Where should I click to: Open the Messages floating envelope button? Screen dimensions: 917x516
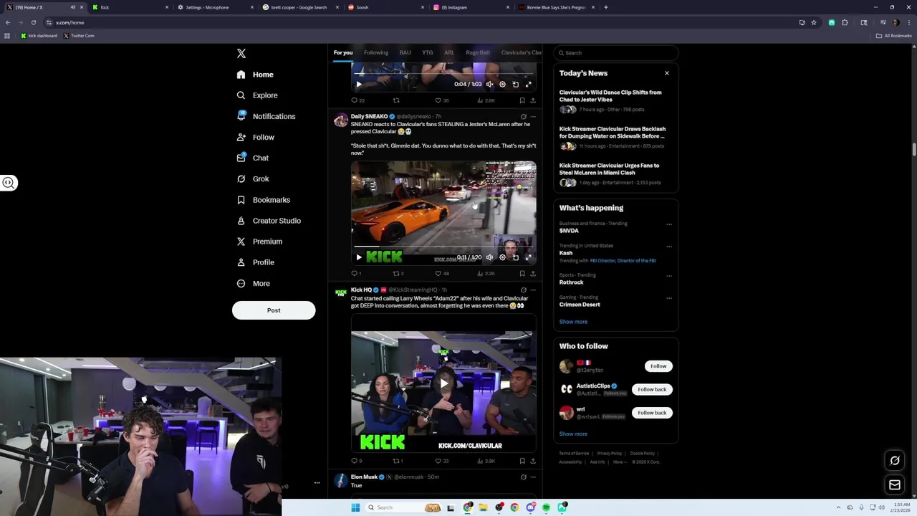point(895,485)
